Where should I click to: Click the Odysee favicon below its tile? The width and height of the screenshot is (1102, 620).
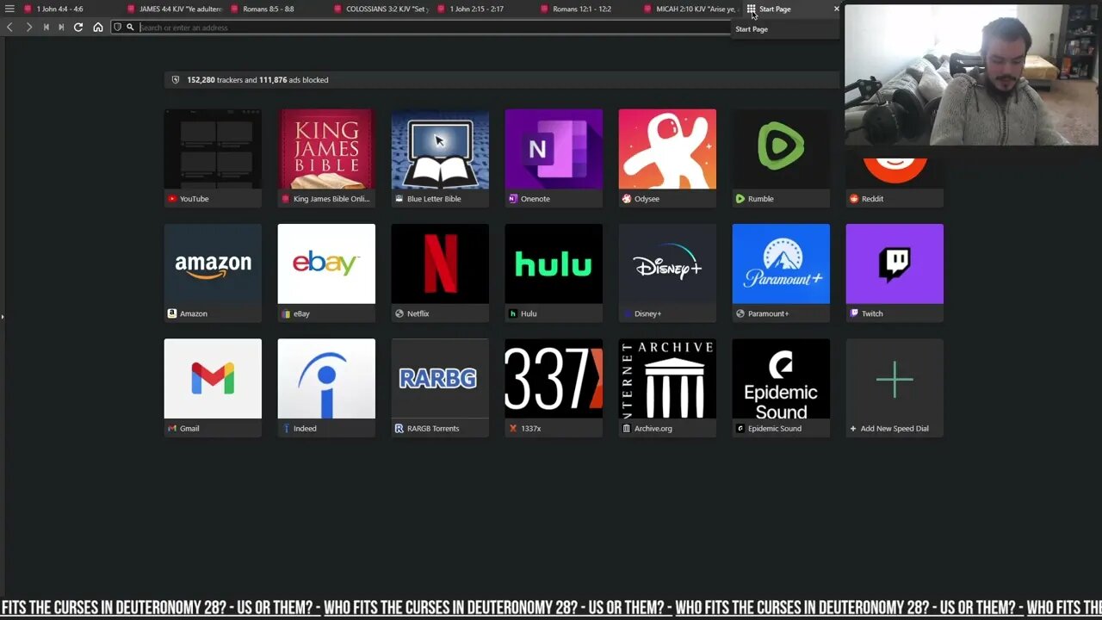pyautogui.click(x=627, y=199)
